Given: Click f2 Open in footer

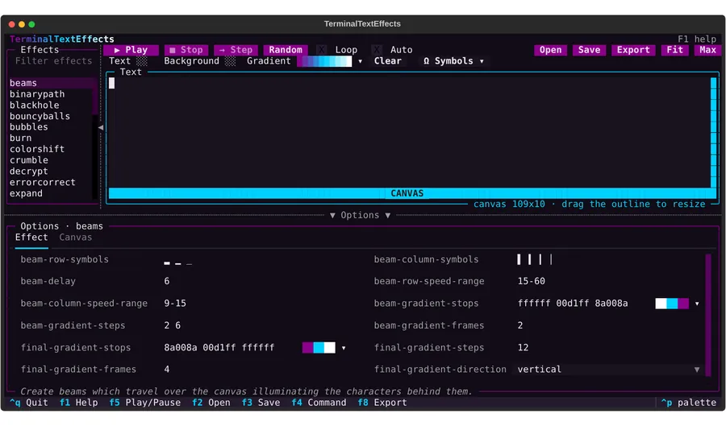Looking at the screenshot, I should [211, 403].
